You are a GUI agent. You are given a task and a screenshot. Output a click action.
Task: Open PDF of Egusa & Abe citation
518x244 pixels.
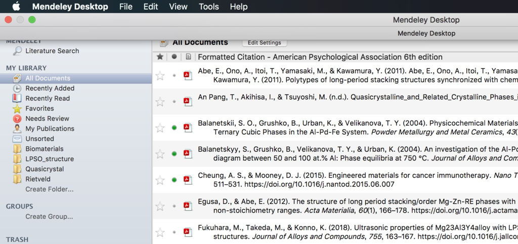click(188, 206)
